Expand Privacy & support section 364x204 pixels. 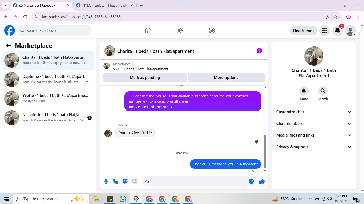pos(314,147)
